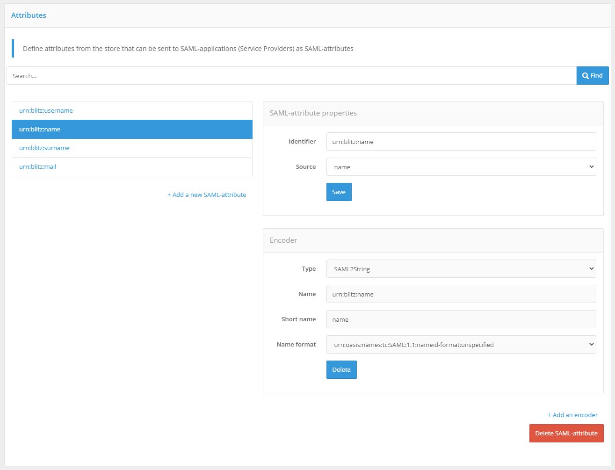Screen dimensions: 615x470
Task: Click the Search text field
Action: (x=291, y=76)
